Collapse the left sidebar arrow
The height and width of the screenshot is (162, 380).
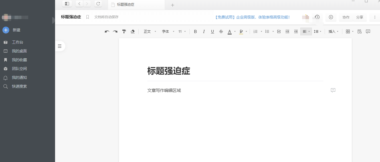coord(53,20)
